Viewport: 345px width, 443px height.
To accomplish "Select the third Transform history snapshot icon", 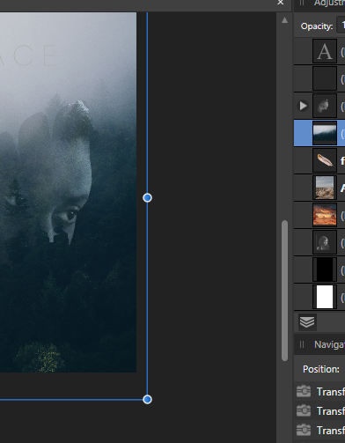I will coord(304,431).
